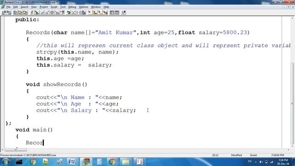The image size is (295, 166).
Task: Click the 'cout<<"\n Name' line
Action: tap(79, 97)
